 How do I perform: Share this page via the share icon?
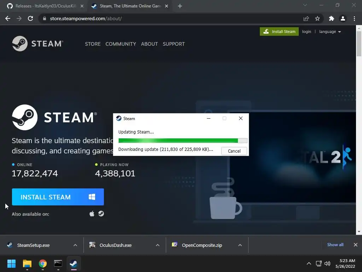[306, 18]
